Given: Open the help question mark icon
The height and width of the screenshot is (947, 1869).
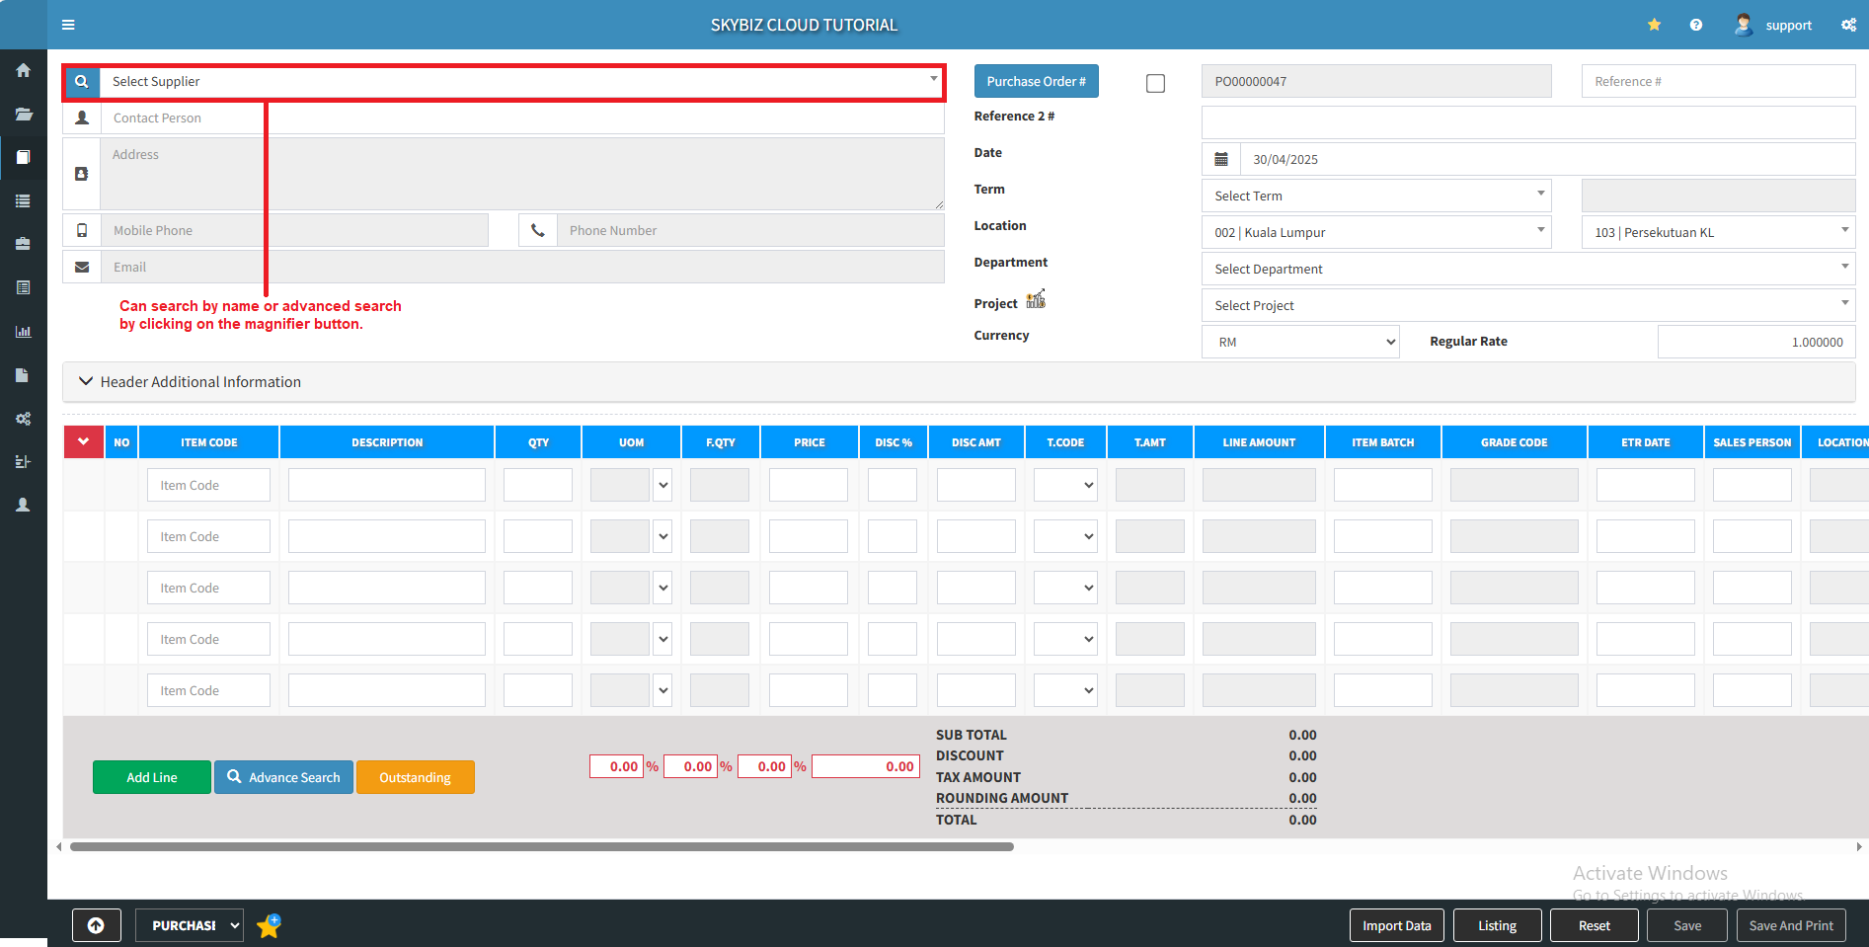Looking at the screenshot, I should point(1695,25).
